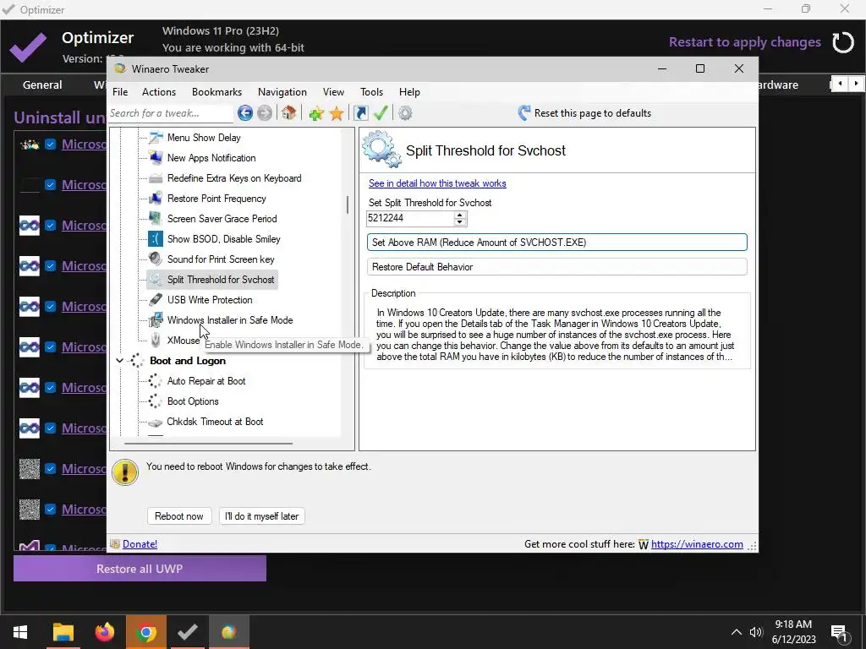Open bookmarks with the yellow star icon
The image size is (866, 649).
pyautogui.click(x=337, y=114)
